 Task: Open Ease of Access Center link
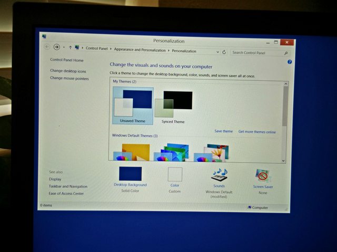[66, 193]
